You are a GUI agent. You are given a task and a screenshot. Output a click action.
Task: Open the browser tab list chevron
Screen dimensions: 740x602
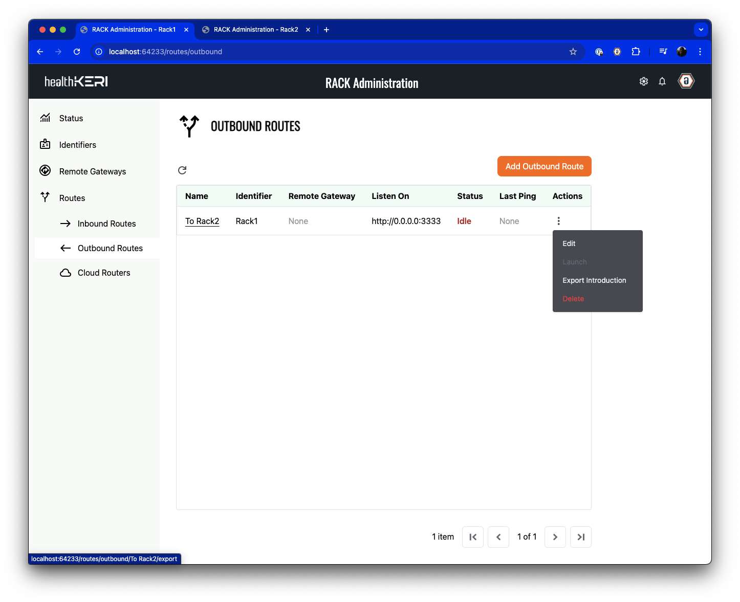[701, 29]
